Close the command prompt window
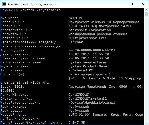 [x=143, y=4]
